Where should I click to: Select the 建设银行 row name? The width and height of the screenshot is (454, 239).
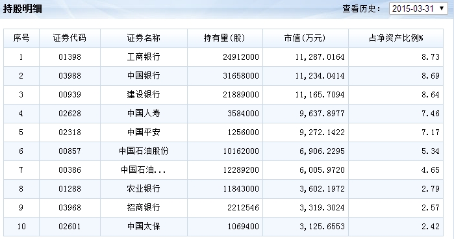coord(144,94)
